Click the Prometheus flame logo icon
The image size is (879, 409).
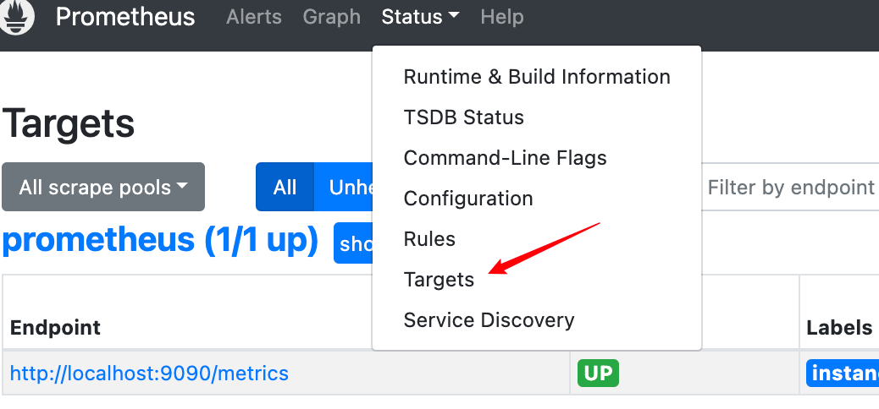coord(17,15)
